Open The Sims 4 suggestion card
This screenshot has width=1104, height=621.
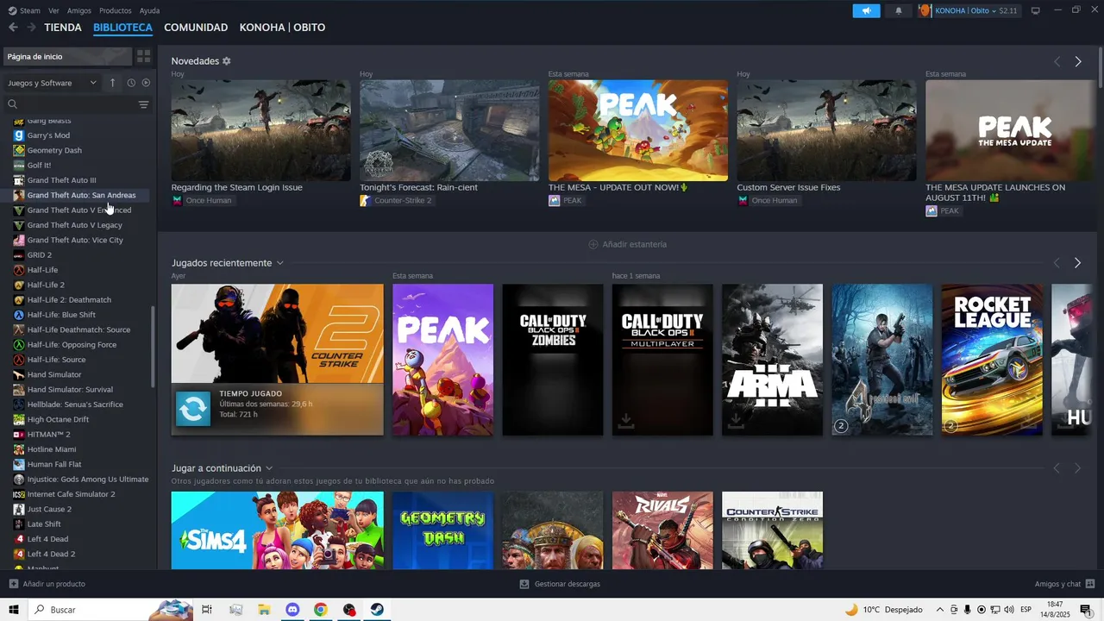[x=277, y=530]
